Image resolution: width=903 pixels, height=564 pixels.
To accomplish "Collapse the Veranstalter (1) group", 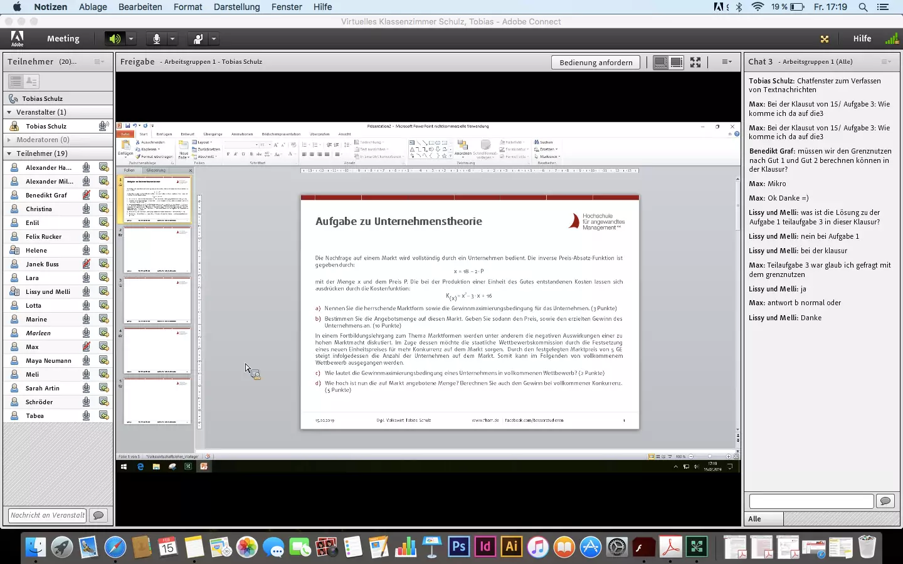I will 9,112.
